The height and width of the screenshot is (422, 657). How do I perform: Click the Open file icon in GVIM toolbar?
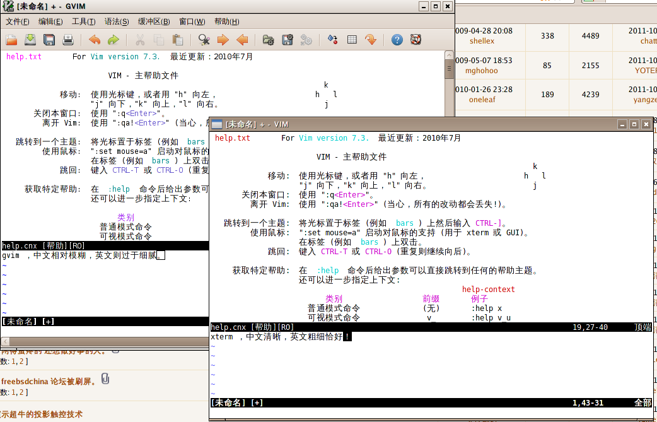[12, 40]
